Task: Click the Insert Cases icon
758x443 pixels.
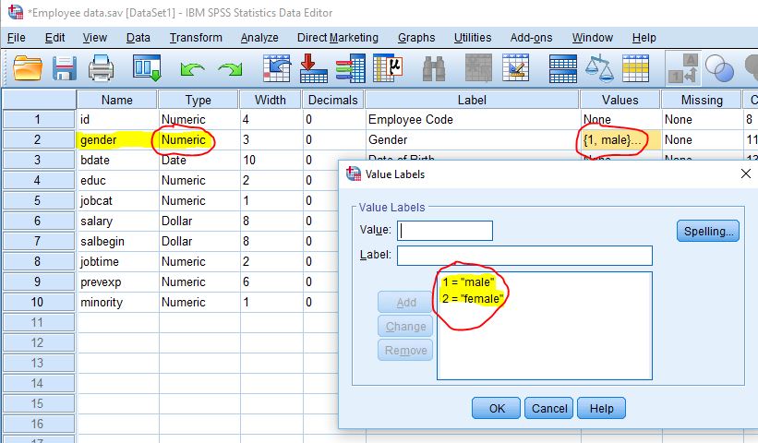Action: tap(478, 67)
